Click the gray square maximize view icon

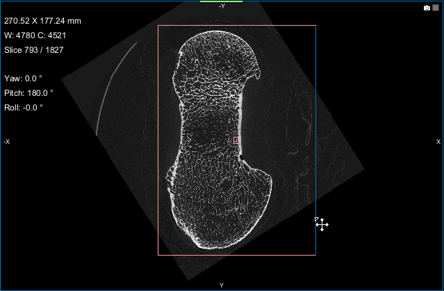436,8
